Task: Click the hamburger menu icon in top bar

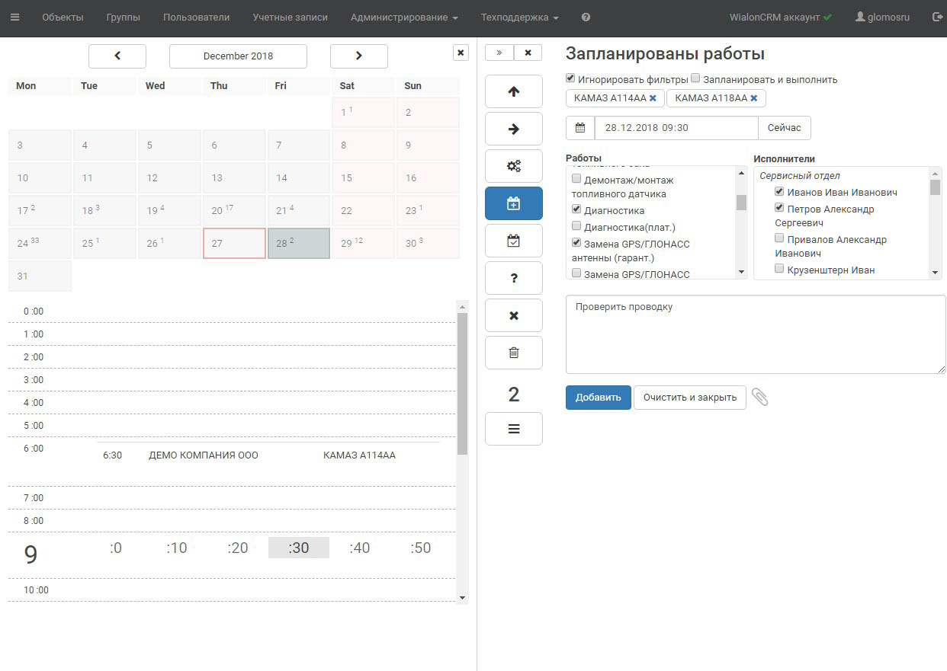Action: (15, 17)
